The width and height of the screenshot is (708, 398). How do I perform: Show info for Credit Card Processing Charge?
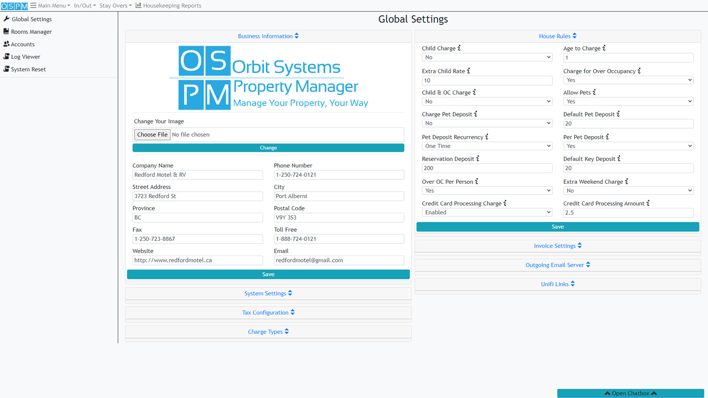coord(505,203)
